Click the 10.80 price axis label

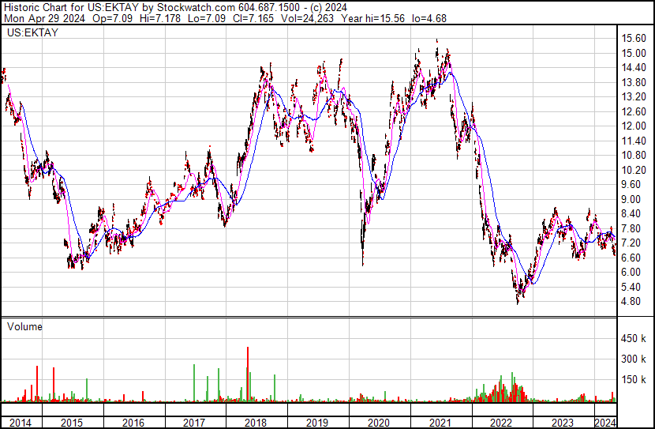(634, 155)
